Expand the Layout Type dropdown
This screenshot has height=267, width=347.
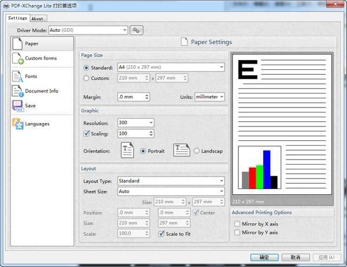pos(222,181)
